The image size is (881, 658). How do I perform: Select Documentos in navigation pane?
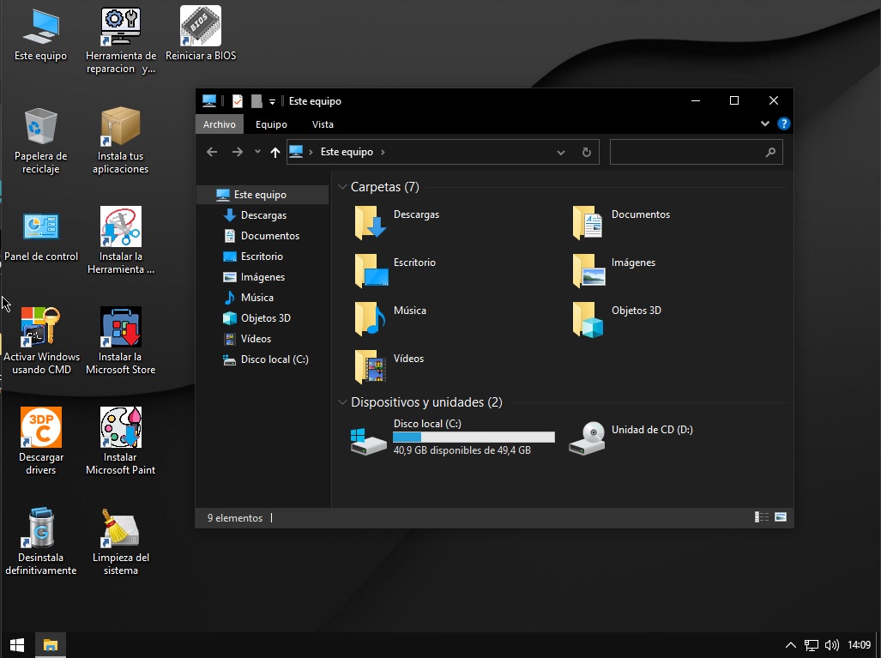point(262,235)
